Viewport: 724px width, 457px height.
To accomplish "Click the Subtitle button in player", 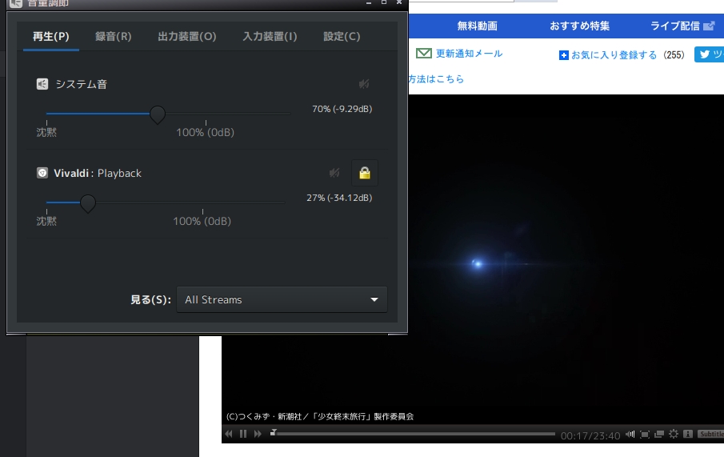I will (710, 434).
